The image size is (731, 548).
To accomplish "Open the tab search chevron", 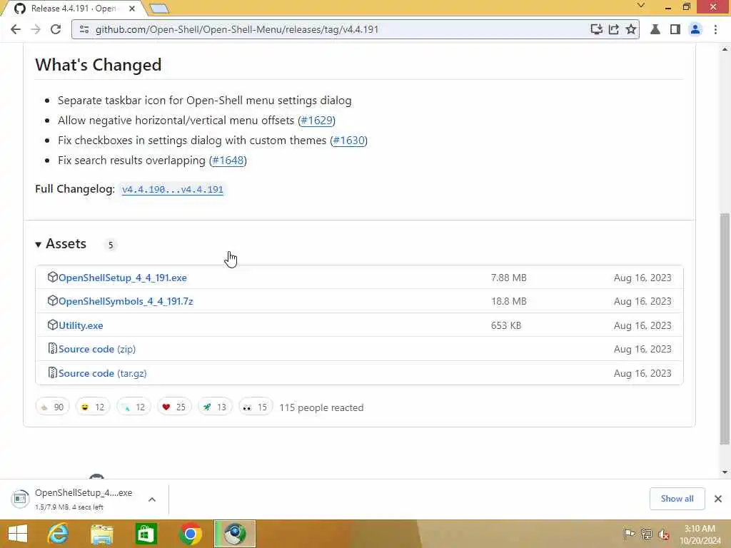I will point(641,6).
